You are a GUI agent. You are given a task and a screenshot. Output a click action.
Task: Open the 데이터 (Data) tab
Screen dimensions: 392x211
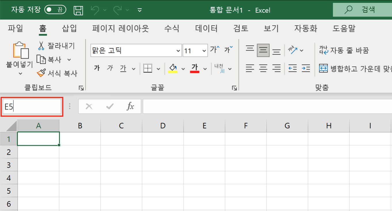[x=206, y=28]
